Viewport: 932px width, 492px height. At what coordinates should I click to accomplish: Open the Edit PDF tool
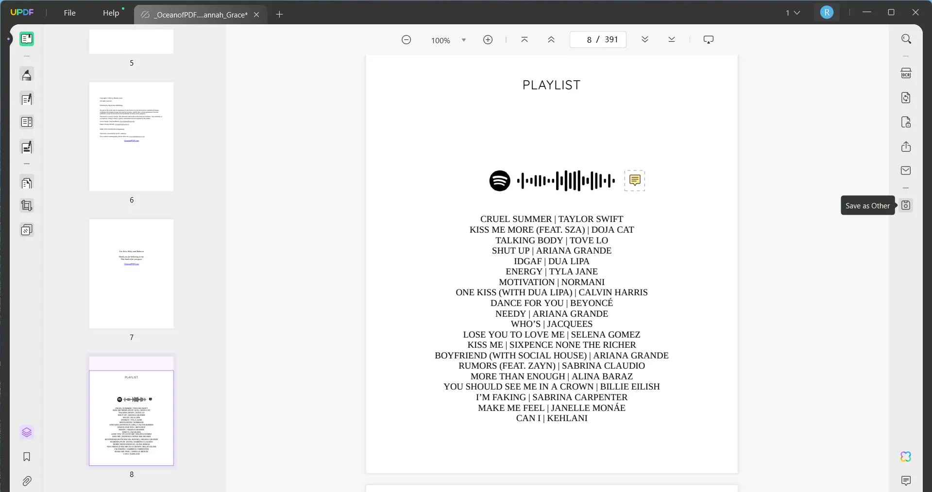click(27, 99)
